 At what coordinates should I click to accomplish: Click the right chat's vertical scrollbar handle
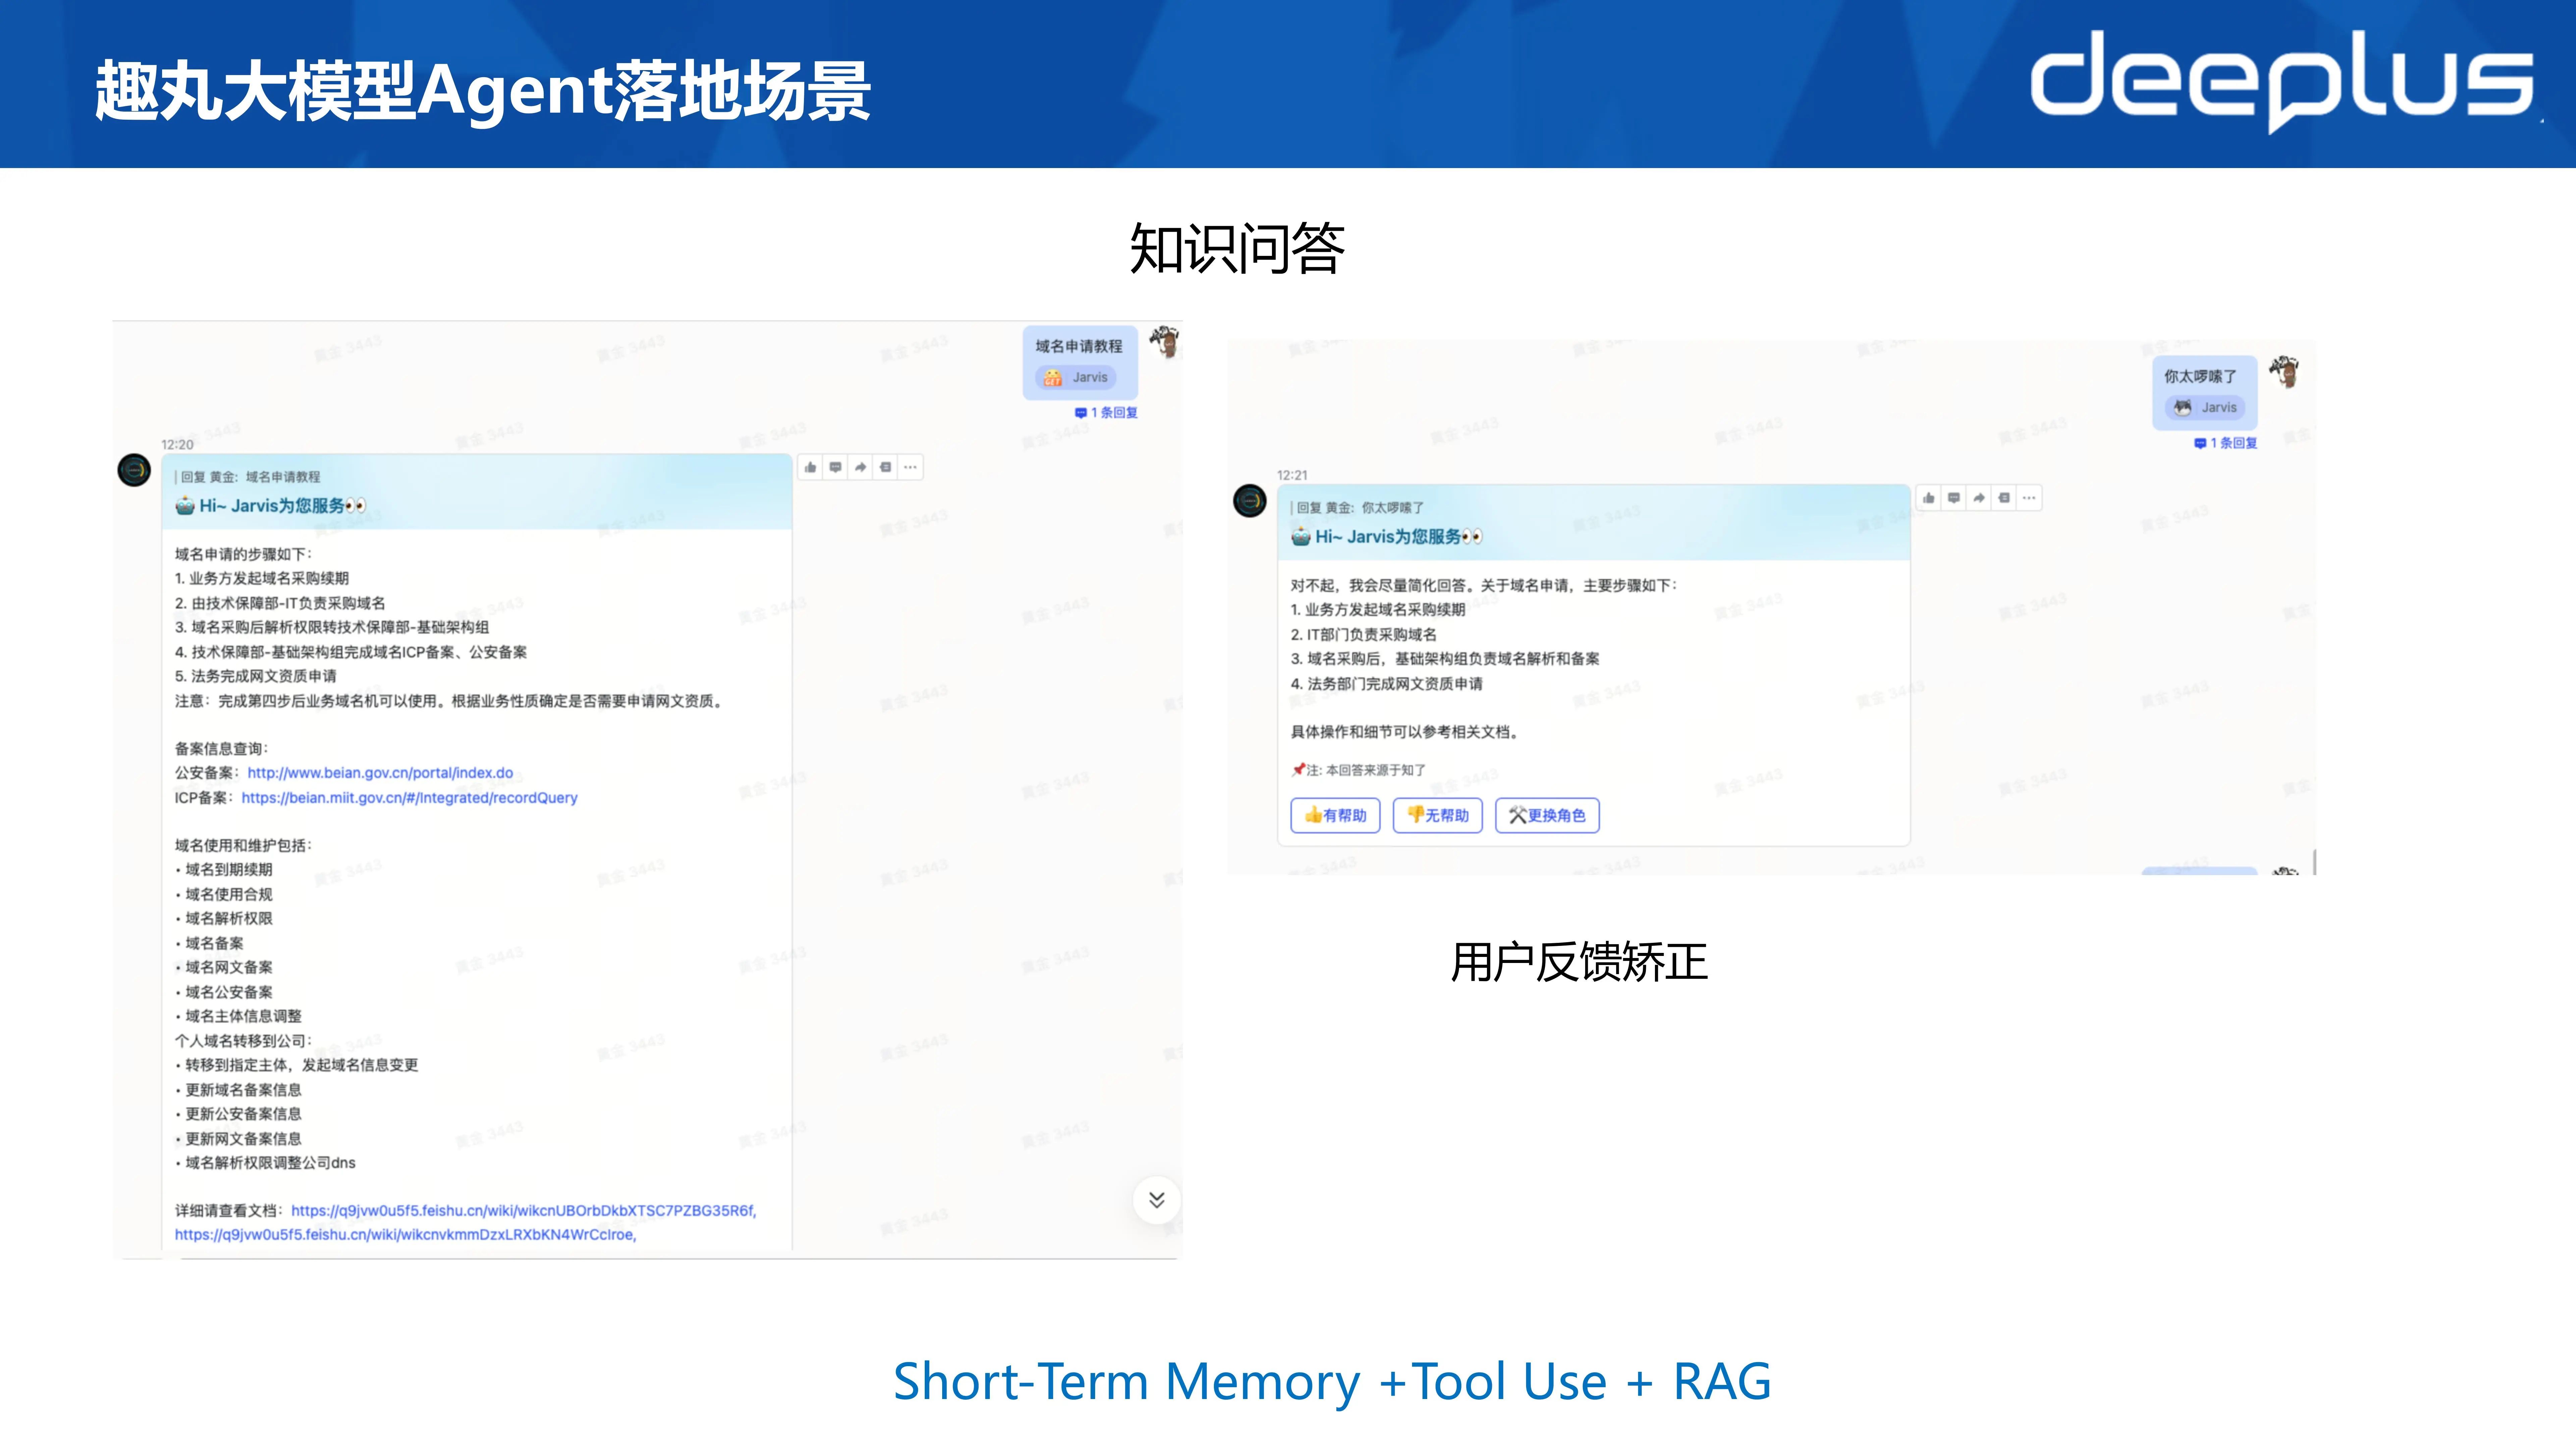pos(2314,862)
